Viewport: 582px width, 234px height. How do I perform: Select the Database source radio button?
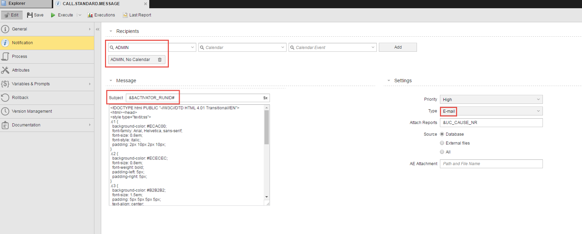tap(442, 134)
